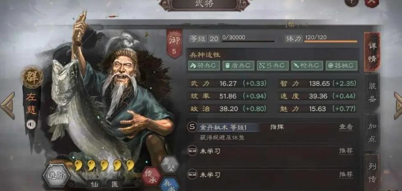The image size is (402, 191).
Task: Go to the previous general with left arrow
Action: point(7,106)
